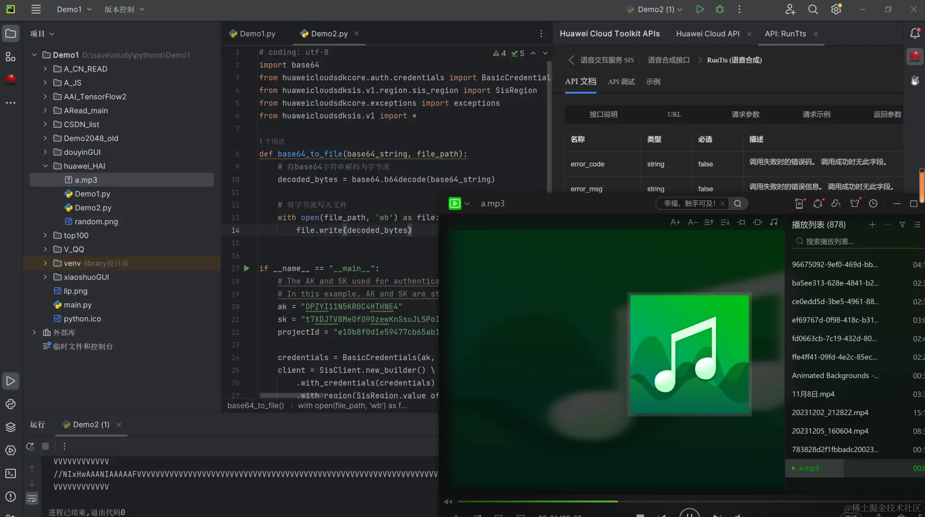The image size is (925, 517).
Task: Click the album art thumbnail in player
Action: (x=689, y=354)
